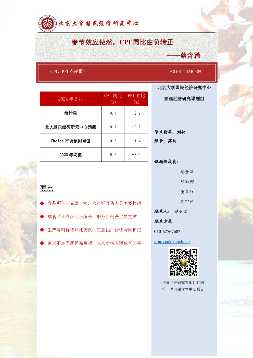Click the Choice市场预测均值 row label
This screenshot has height=358, width=253.
pos(70,141)
